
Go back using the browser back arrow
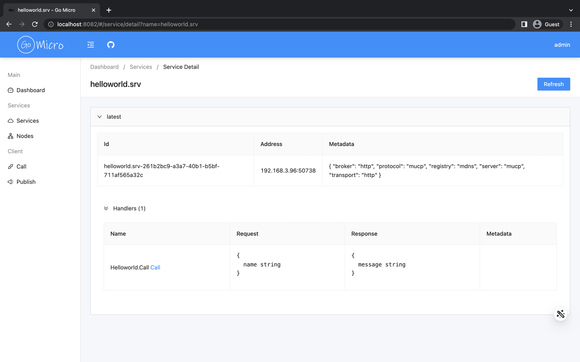pos(9,24)
